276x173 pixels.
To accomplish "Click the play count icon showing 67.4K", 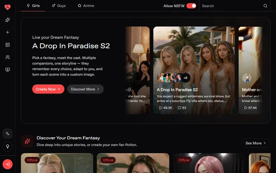I will pyautogui.click(x=246, y=108).
